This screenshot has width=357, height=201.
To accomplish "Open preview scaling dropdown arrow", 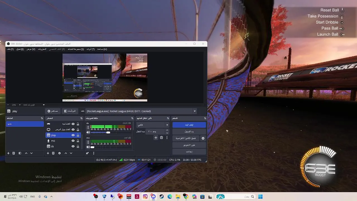I will coord(44,105).
